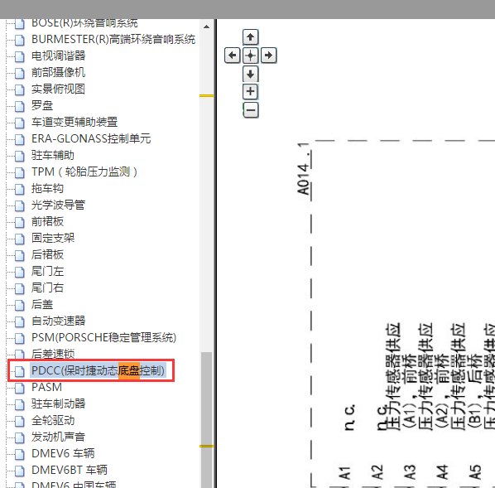This screenshot has width=495, height=488.
Task: Open the 前部摄像机 document
Action: point(59,72)
